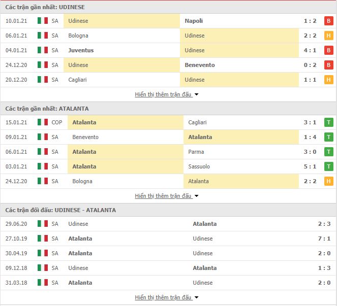The width and height of the screenshot is (337, 306).
Task: Click the Các trận gần nhất: ATALANTA header
Action: pos(47,109)
